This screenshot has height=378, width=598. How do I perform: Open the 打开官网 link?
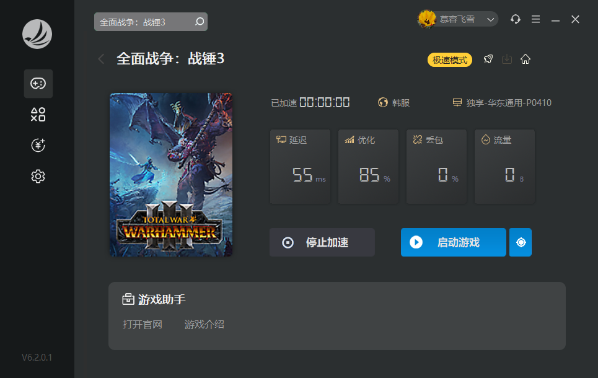tap(143, 324)
